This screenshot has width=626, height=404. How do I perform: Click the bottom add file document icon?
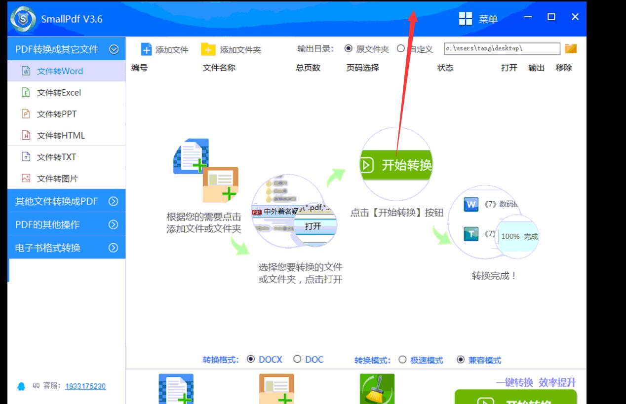pos(176,390)
